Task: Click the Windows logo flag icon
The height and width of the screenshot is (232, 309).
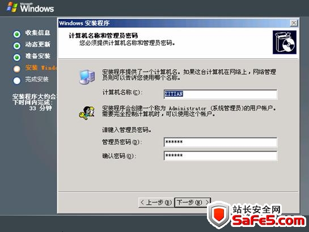Action: click(x=12, y=7)
